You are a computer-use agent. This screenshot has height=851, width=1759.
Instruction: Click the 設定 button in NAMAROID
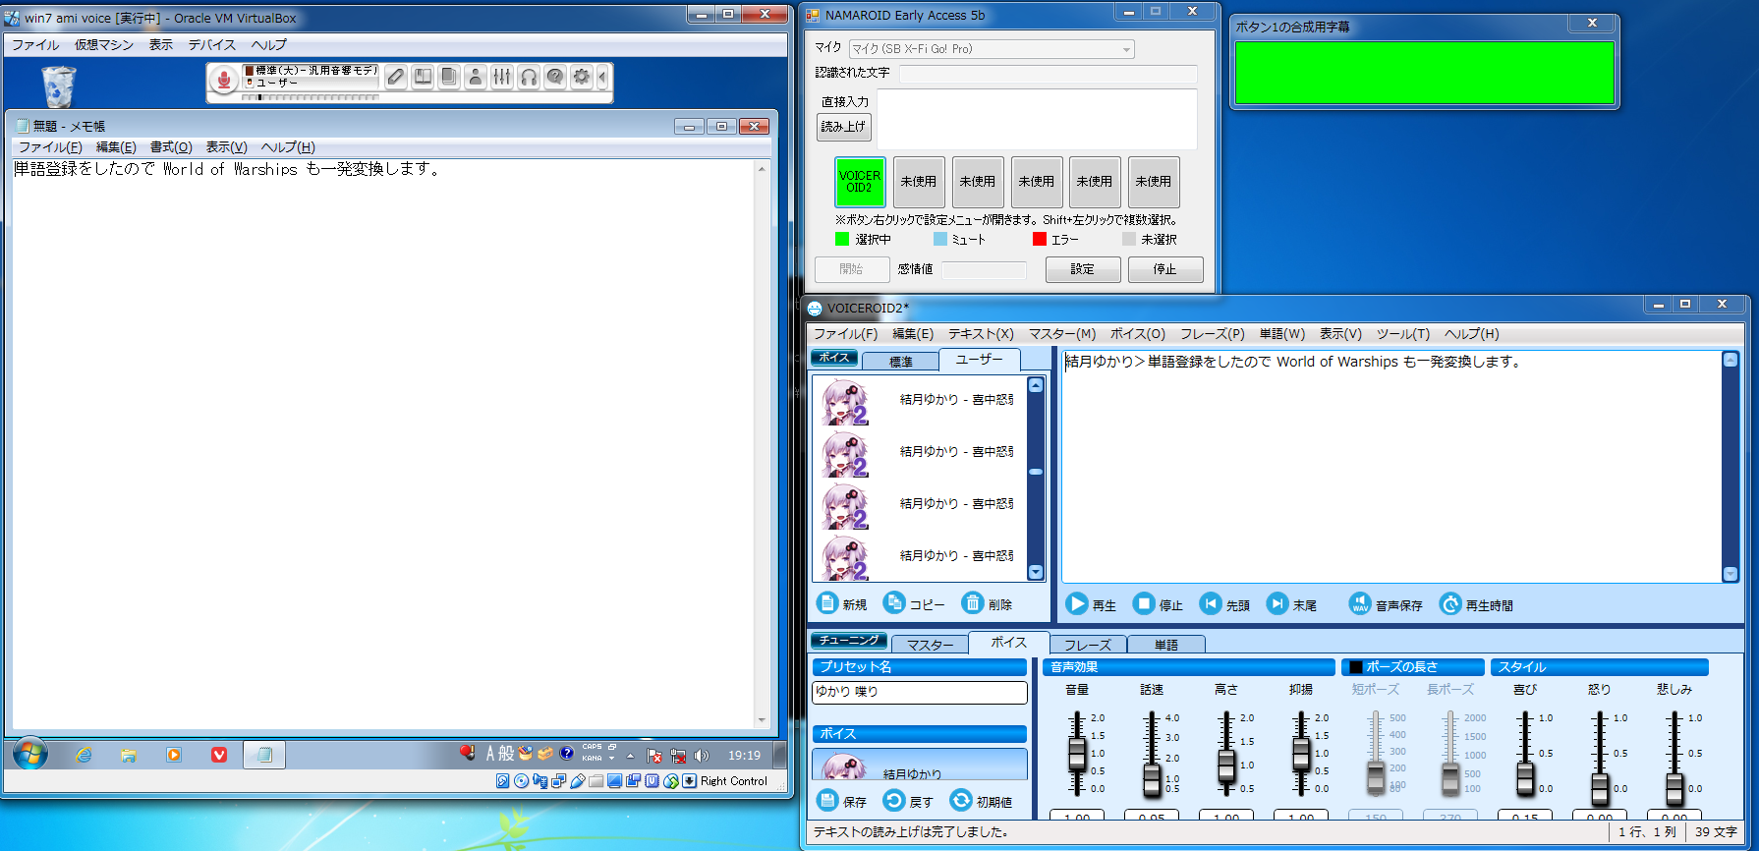1082,269
